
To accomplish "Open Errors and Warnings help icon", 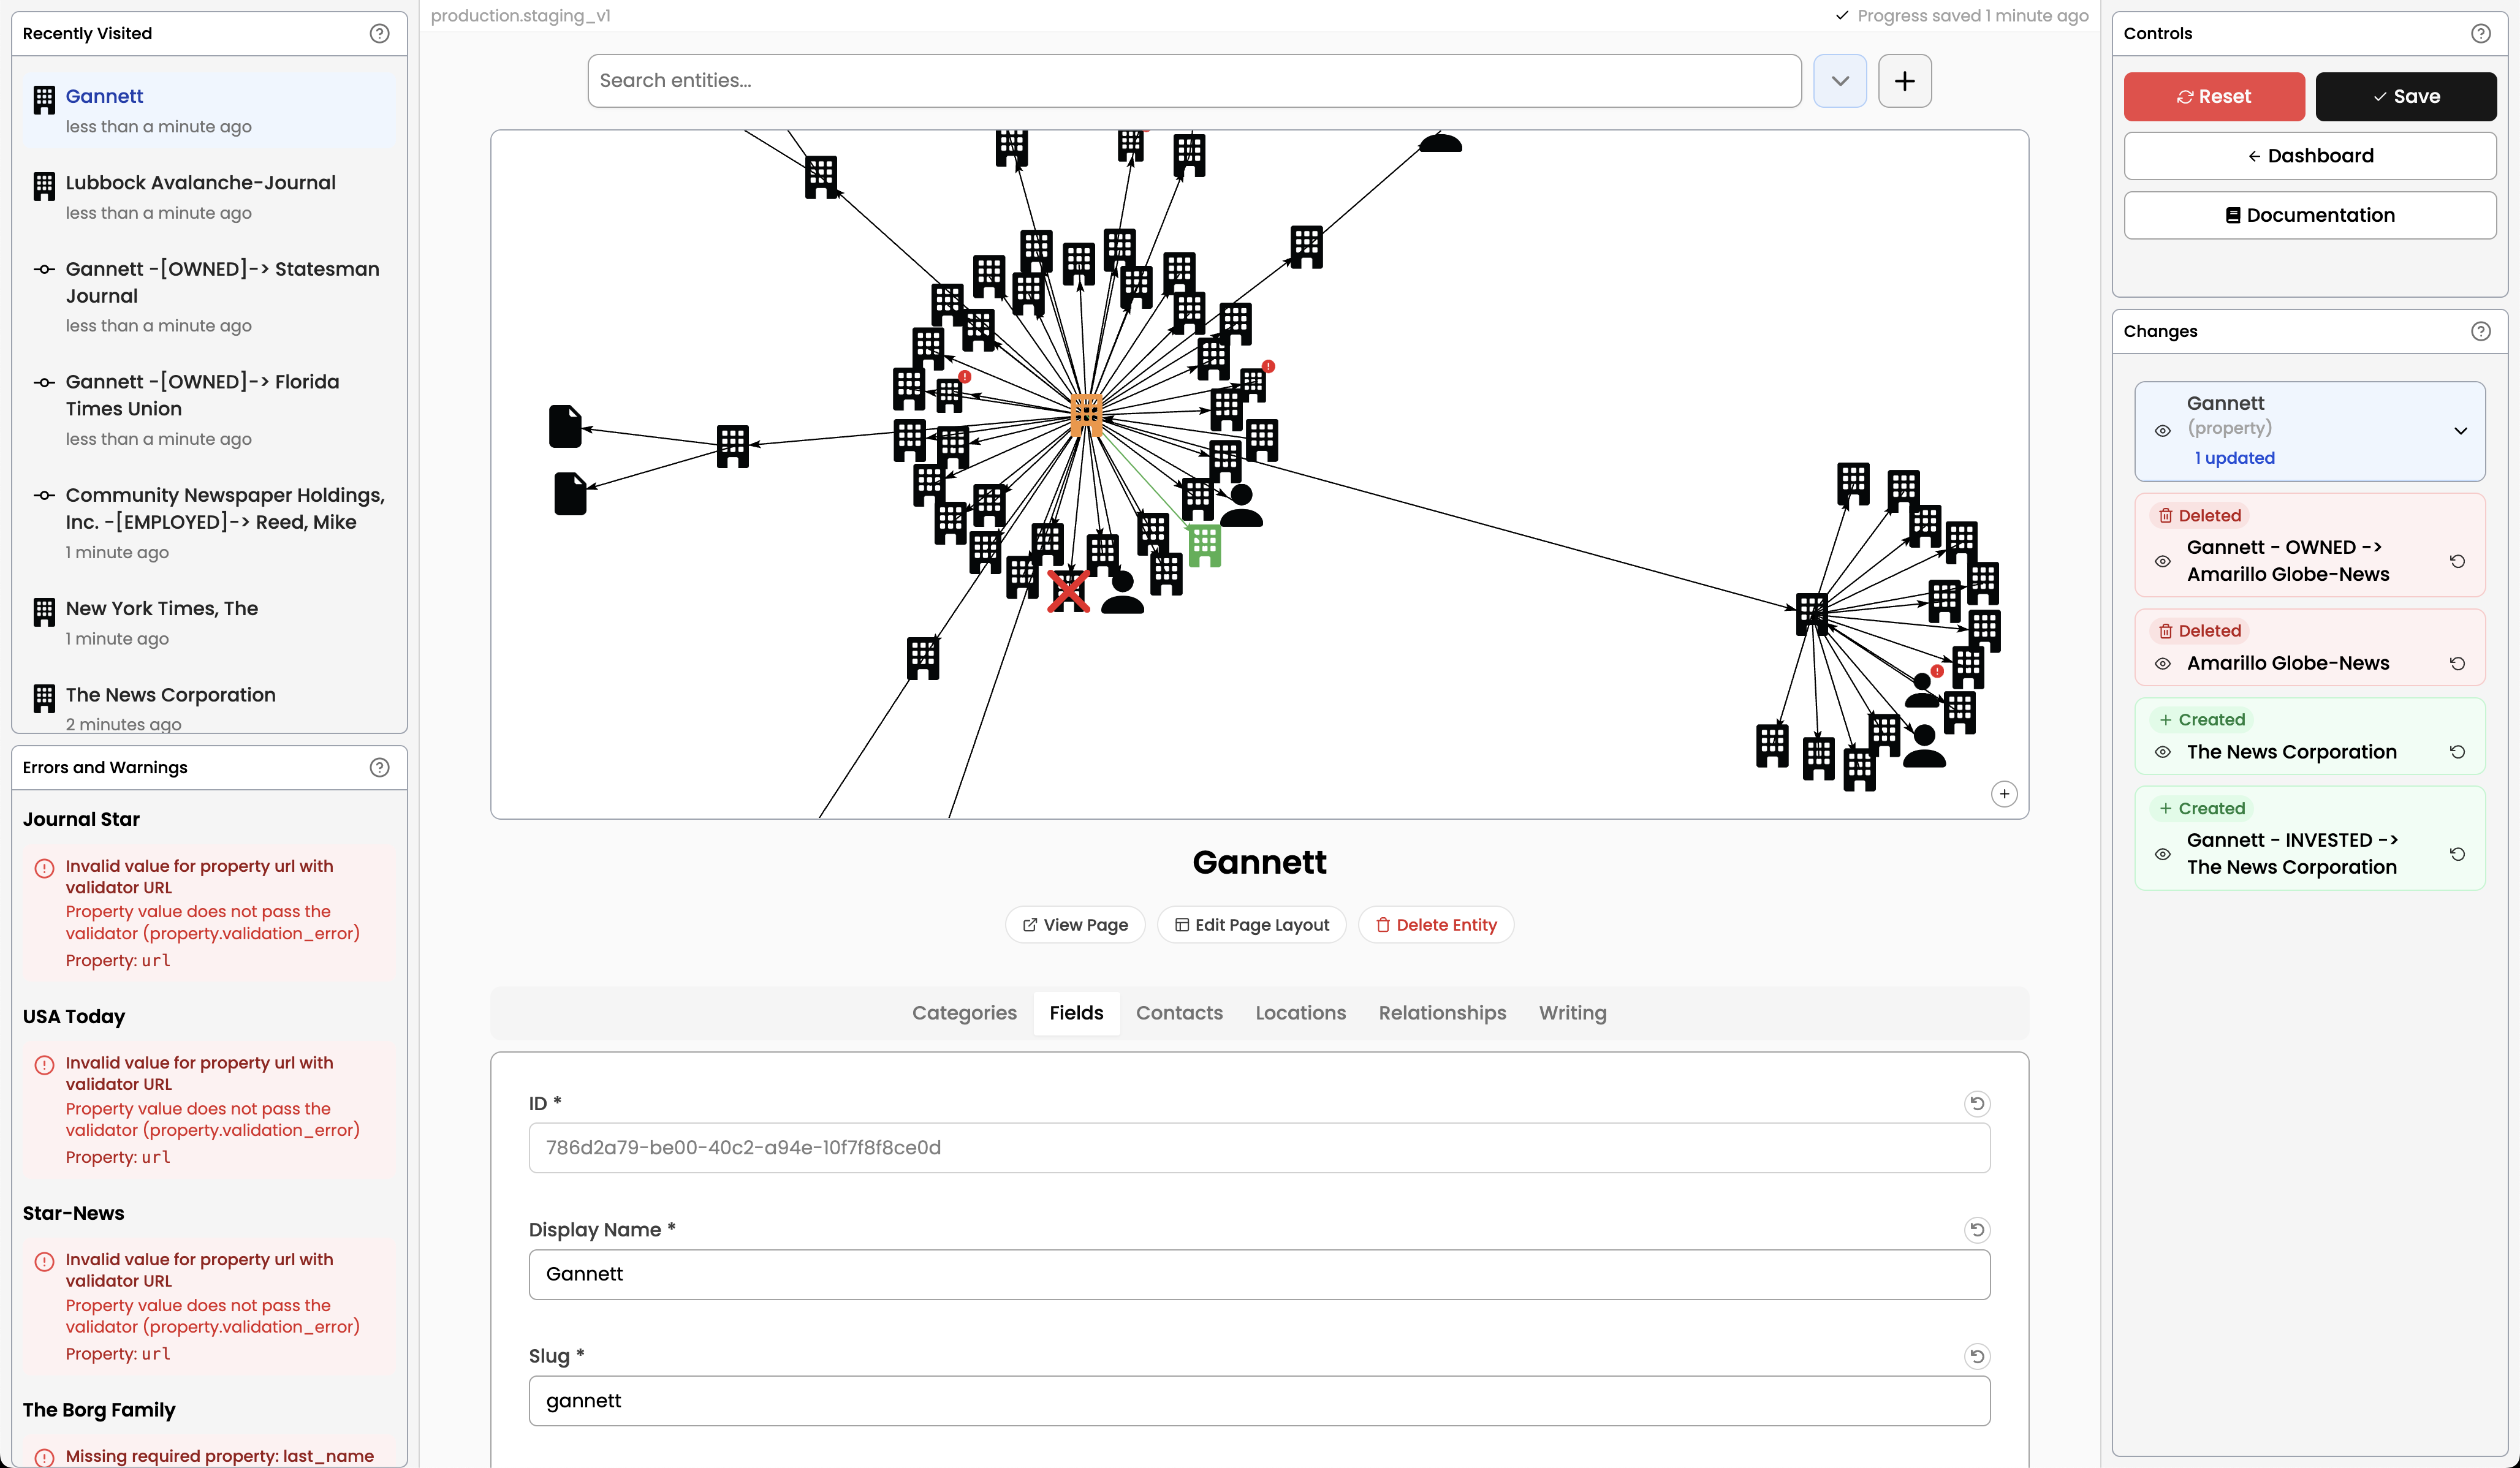I will (379, 767).
